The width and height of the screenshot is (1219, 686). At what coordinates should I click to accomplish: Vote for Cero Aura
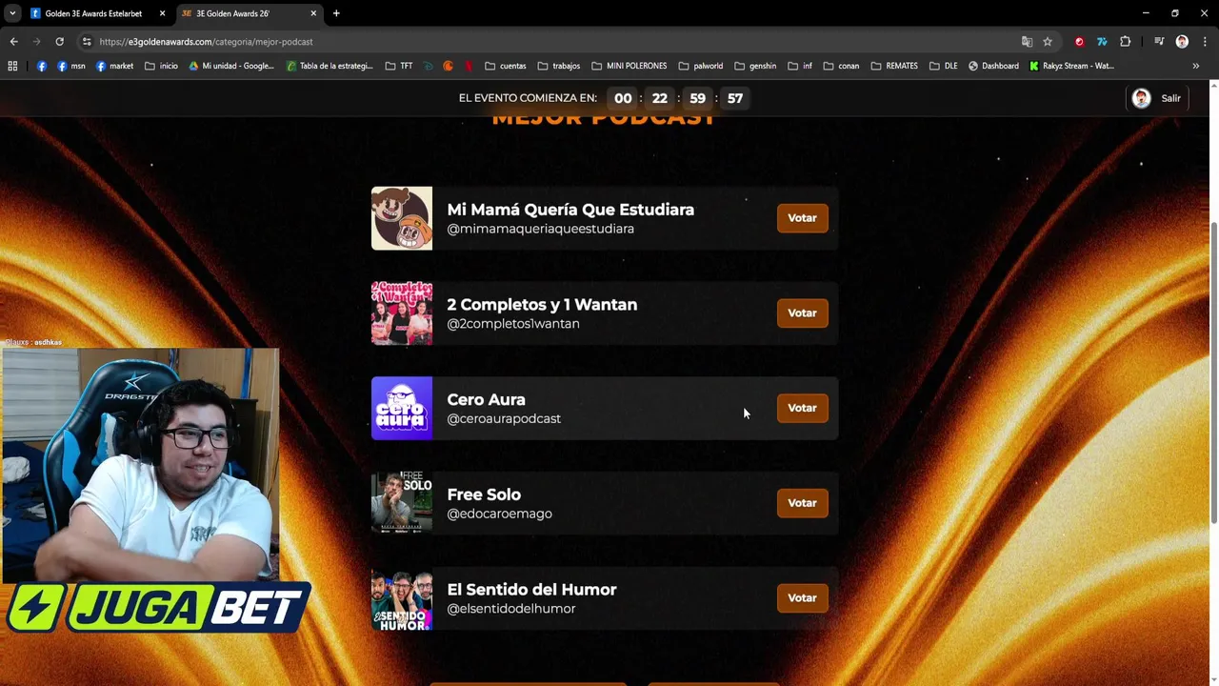click(802, 408)
